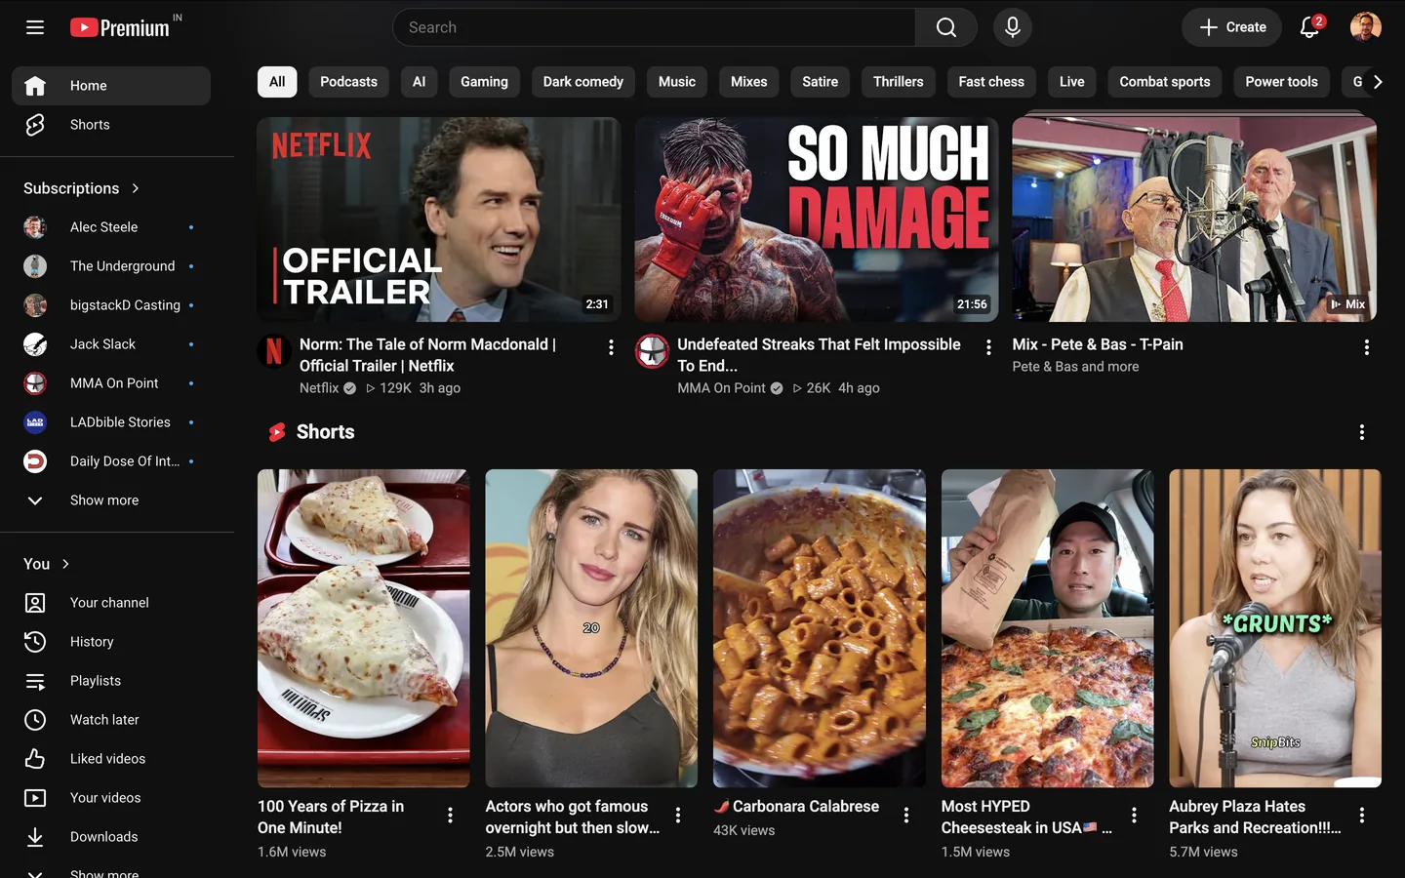Screen dimensions: 1405x878
Task: Open the notifications bell
Action: pos(1310,27)
